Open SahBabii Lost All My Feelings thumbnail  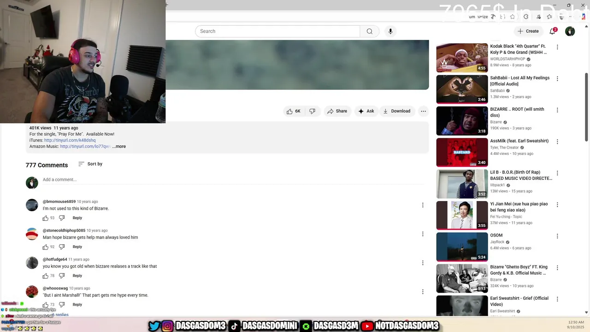462,89
